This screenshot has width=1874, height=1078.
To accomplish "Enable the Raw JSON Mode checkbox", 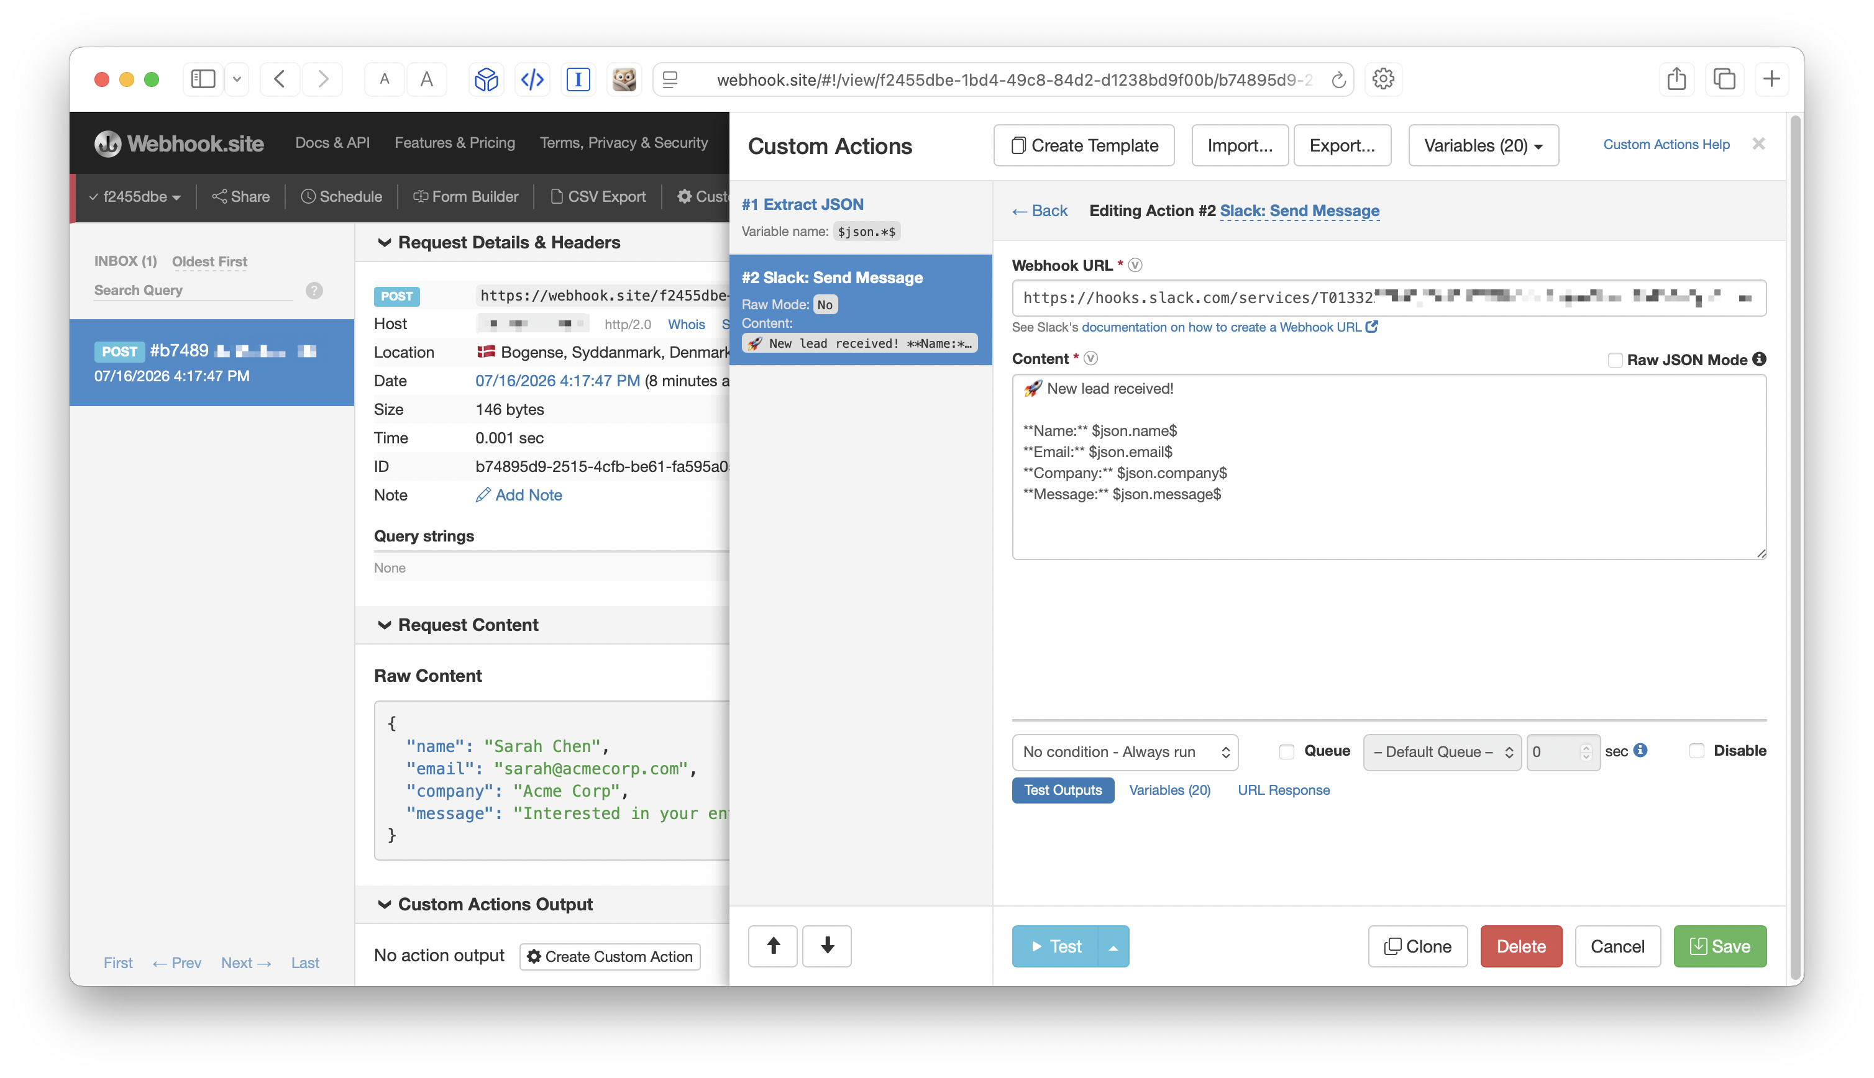I will [x=1615, y=360].
